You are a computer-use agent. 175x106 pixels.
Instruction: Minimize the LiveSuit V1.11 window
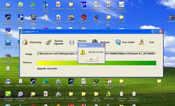point(153,32)
